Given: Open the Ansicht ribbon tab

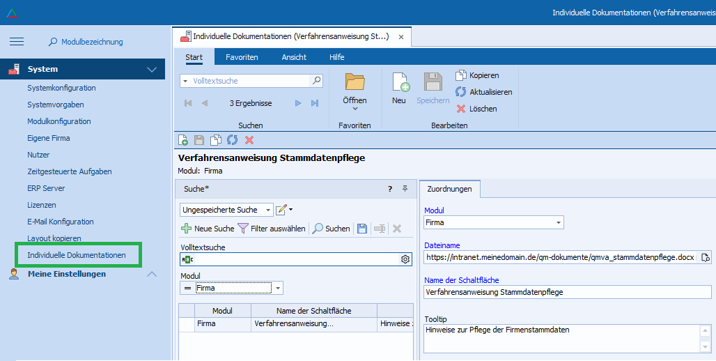Looking at the screenshot, I should point(294,57).
